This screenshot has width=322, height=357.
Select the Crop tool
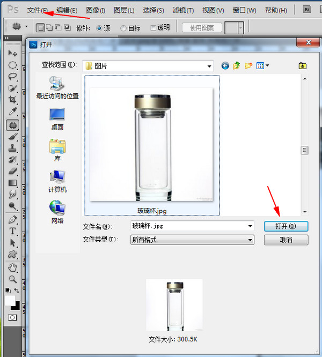pyautogui.click(x=12, y=100)
